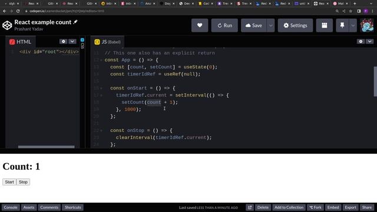
Task: Click the HTML editor horizontal scrollbar
Action: 46,147
